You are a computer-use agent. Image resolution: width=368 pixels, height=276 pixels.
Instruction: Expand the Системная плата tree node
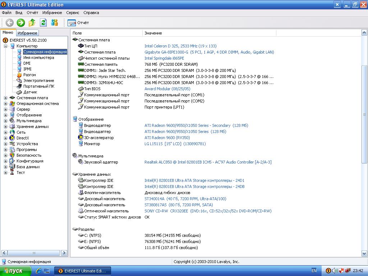[5, 98]
